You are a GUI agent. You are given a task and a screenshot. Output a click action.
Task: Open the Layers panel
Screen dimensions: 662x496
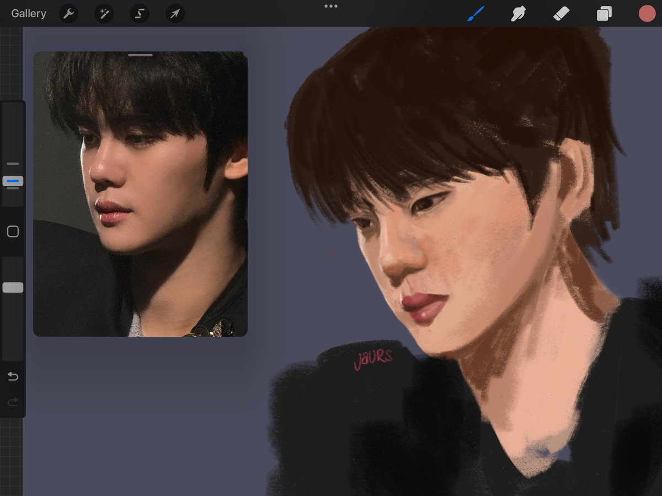604,13
